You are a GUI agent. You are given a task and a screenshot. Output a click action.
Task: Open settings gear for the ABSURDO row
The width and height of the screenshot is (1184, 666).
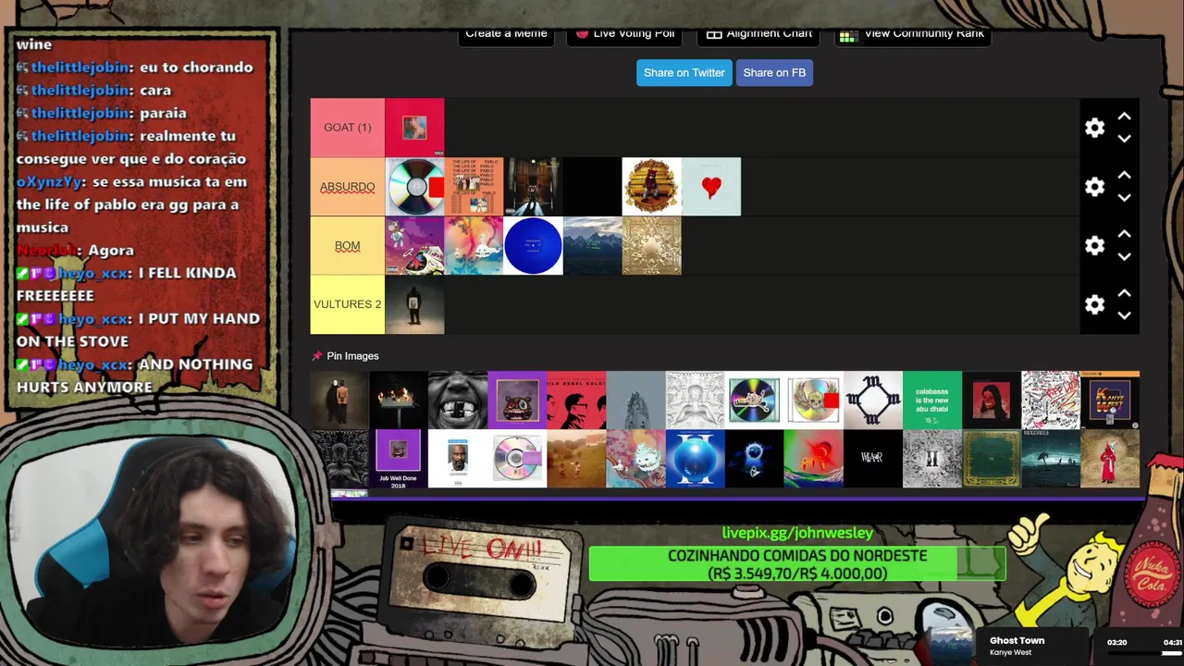click(1094, 187)
